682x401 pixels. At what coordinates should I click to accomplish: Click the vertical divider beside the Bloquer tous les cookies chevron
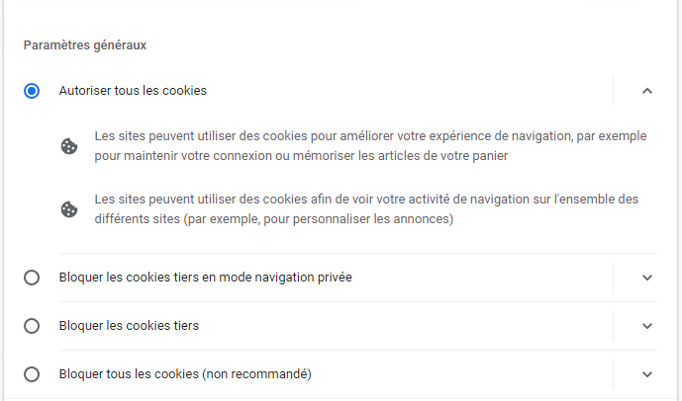coord(614,374)
